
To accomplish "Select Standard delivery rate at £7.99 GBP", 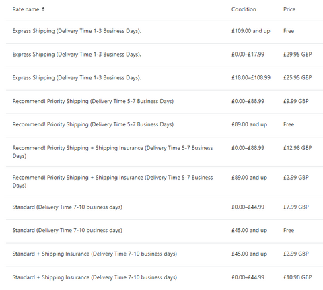I will pyautogui.click(x=164, y=208).
